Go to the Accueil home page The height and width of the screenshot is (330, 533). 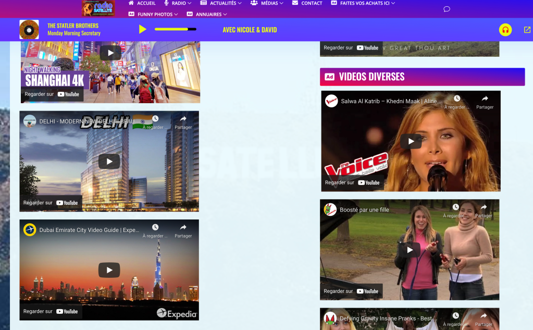tap(142, 3)
